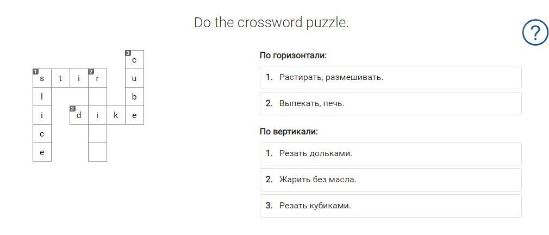Click the 'b' cell in the word cube
This screenshot has height=235, width=549.
click(x=134, y=97)
